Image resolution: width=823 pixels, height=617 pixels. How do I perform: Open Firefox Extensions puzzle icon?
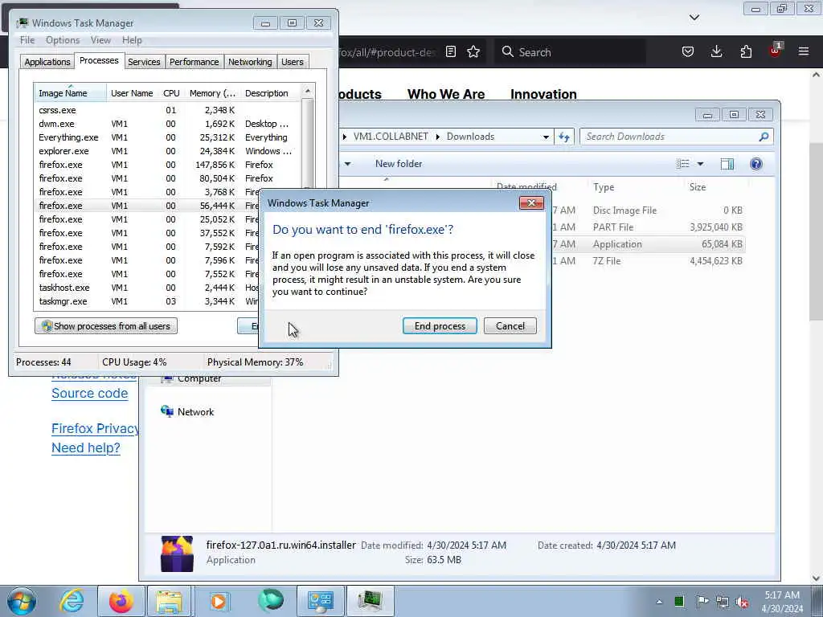(x=746, y=51)
